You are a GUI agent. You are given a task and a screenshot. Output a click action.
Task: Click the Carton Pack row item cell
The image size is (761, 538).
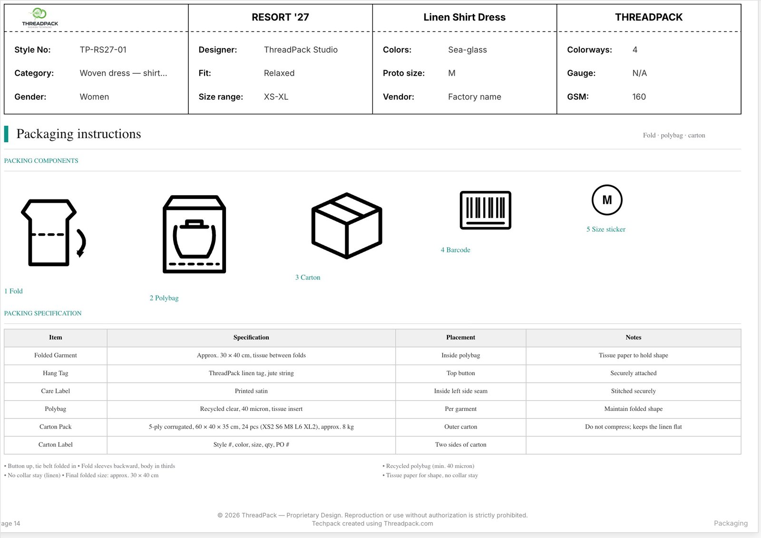[56, 427]
